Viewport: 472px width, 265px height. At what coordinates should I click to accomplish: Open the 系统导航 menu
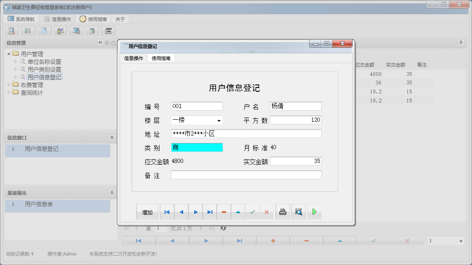click(x=21, y=19)
